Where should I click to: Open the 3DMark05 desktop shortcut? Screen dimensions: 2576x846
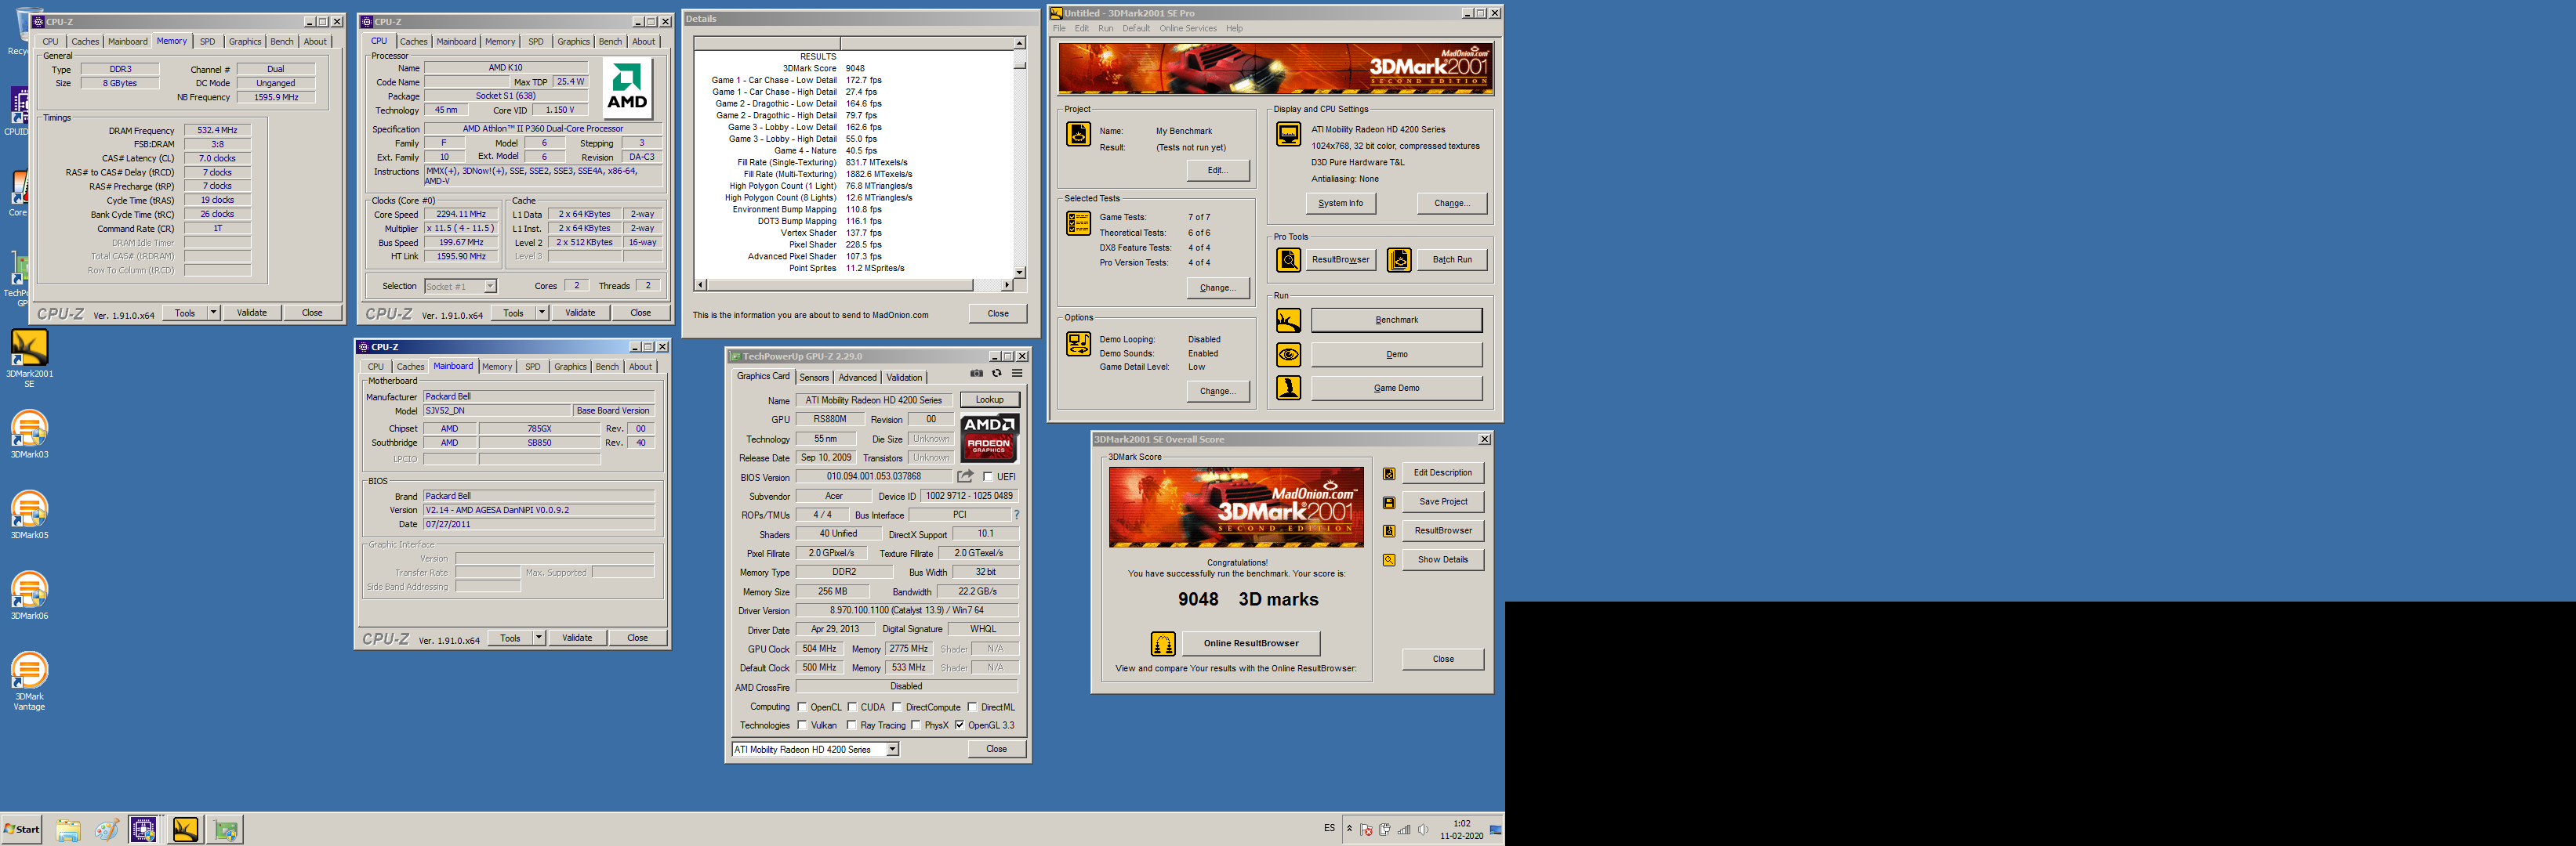[x=29, y=515]
